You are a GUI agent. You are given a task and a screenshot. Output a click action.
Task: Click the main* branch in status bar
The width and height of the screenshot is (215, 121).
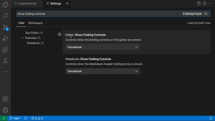(x=15, y=118)
